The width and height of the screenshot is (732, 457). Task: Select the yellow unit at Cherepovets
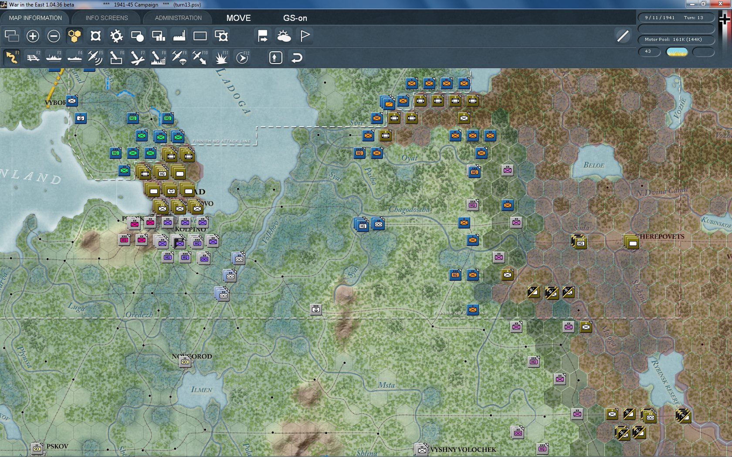(x=632, y=242)
